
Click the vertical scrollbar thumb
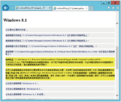[117, 58]
